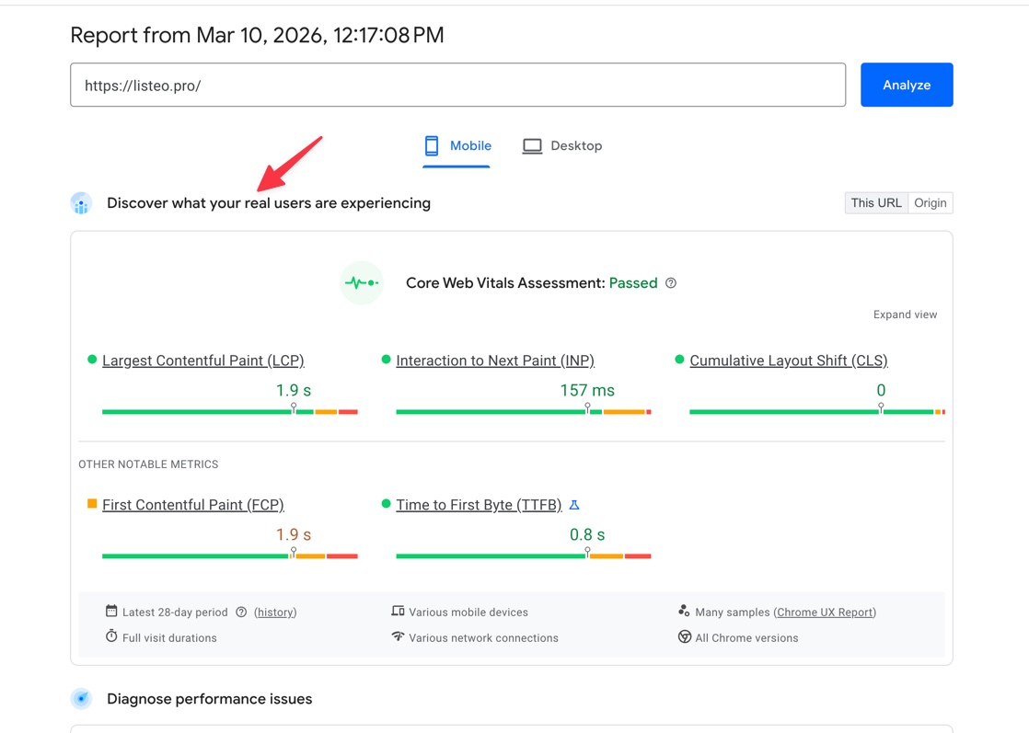Image resolution: width=1029 pixels, height=733 pixels.
Task: Switch data scope to Origin
Action: coord(931,203)
